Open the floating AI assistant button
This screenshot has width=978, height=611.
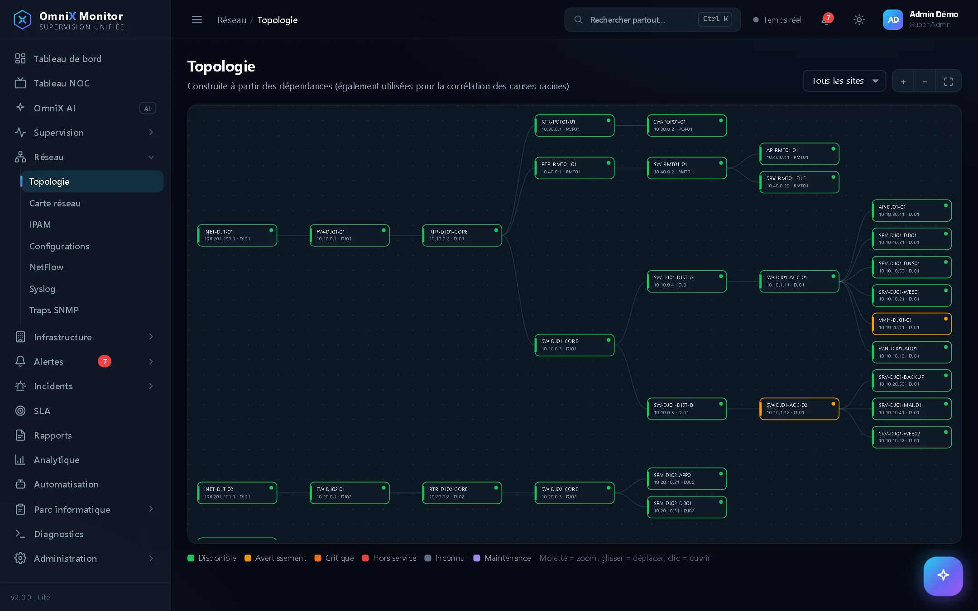pos(943,576)
